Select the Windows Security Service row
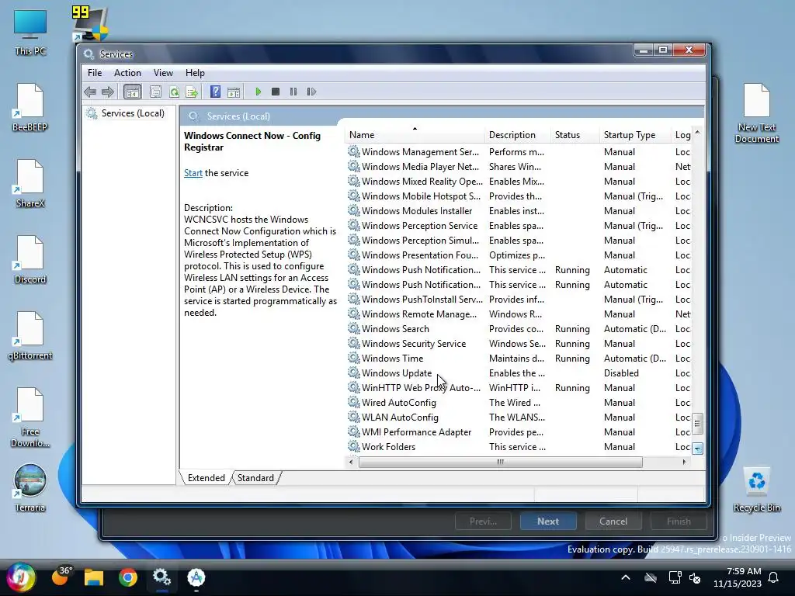This screenshot has width=795, height=596. click(518, 344)
